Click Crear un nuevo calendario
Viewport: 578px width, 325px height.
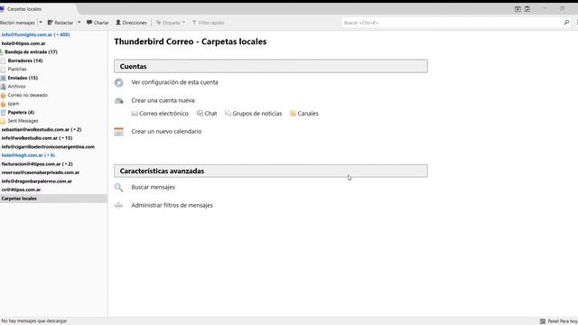(x=166, y=131)
